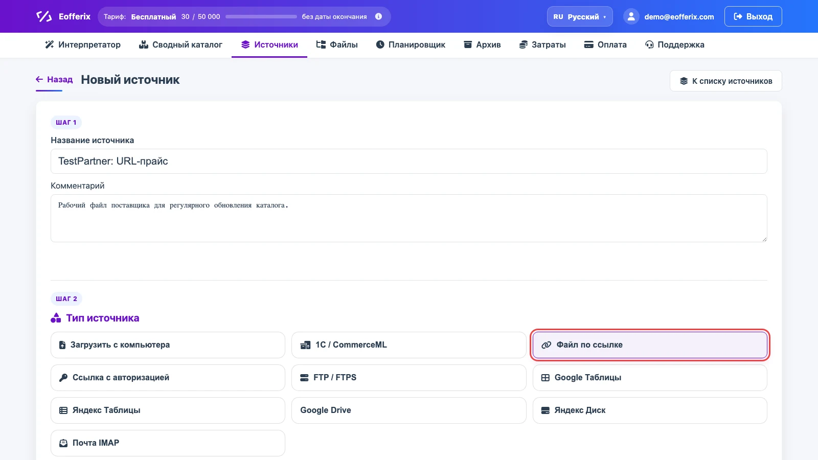Click the Название источника input field
This screenshot has width=818, height=460.
[409, 161]
